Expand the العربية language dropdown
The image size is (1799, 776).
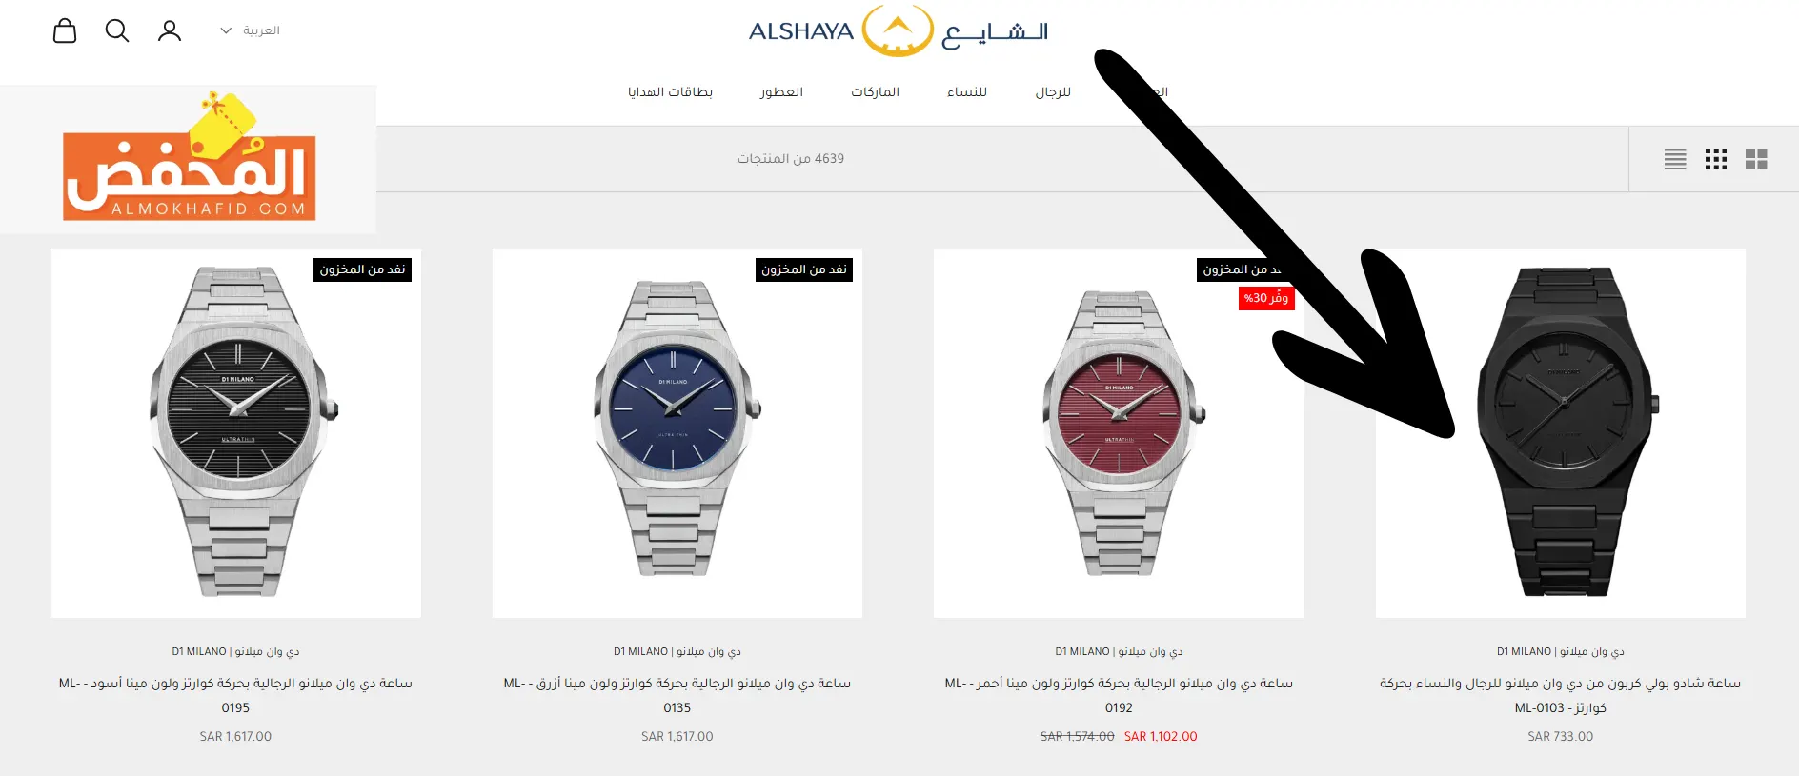pos(250,30)
